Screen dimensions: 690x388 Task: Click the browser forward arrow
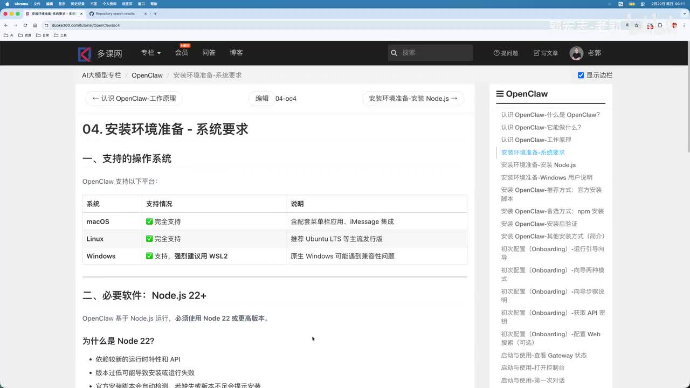[16, 25]
